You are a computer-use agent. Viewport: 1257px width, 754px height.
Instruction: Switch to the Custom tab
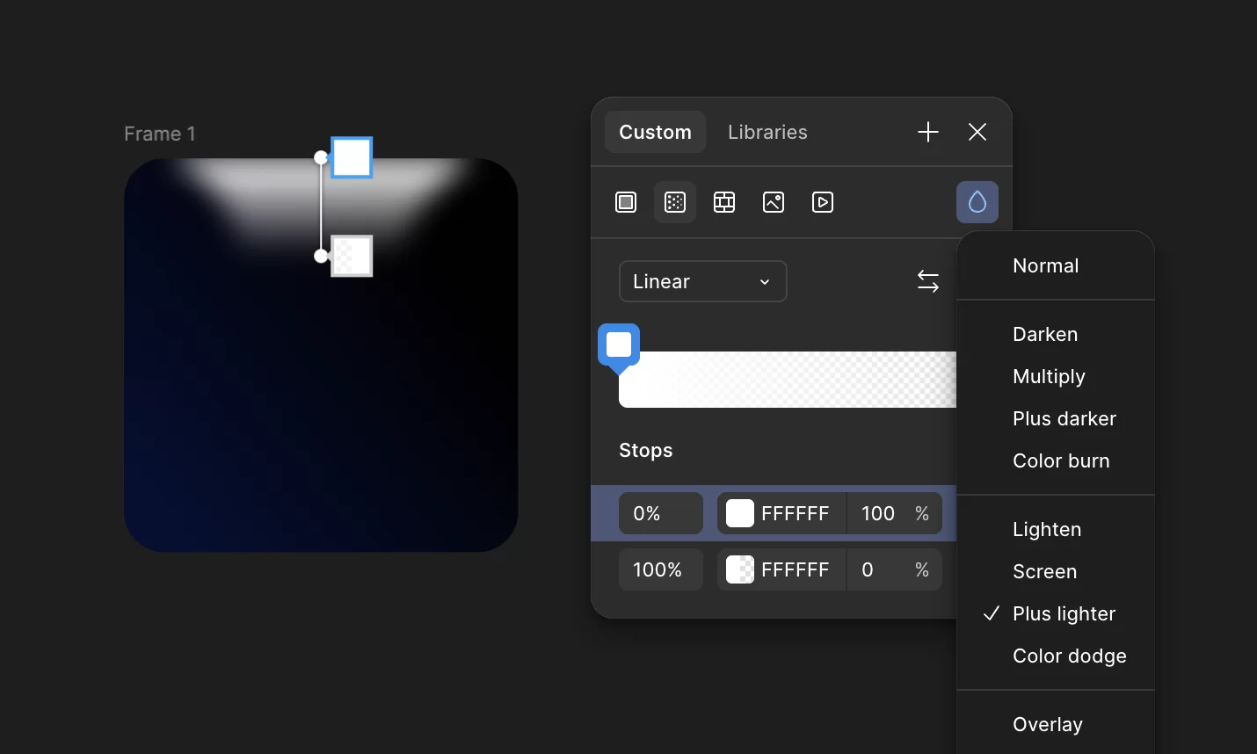pos(655,132)
